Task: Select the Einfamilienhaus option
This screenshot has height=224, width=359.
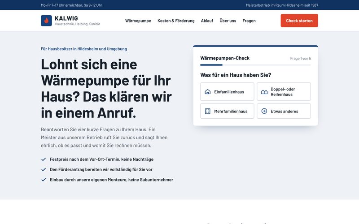Action: [x=227, y=92]
